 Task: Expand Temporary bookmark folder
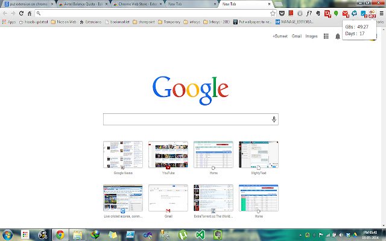pos(169,22)
